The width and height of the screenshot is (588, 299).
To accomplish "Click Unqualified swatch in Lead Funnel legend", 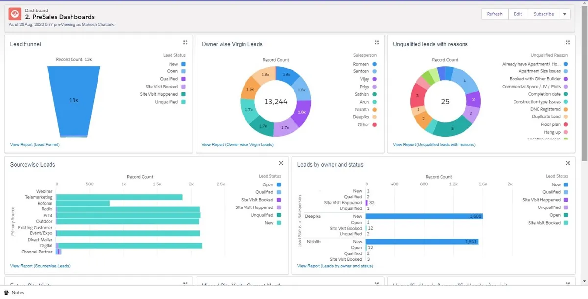I will click(x=183, y=102).
